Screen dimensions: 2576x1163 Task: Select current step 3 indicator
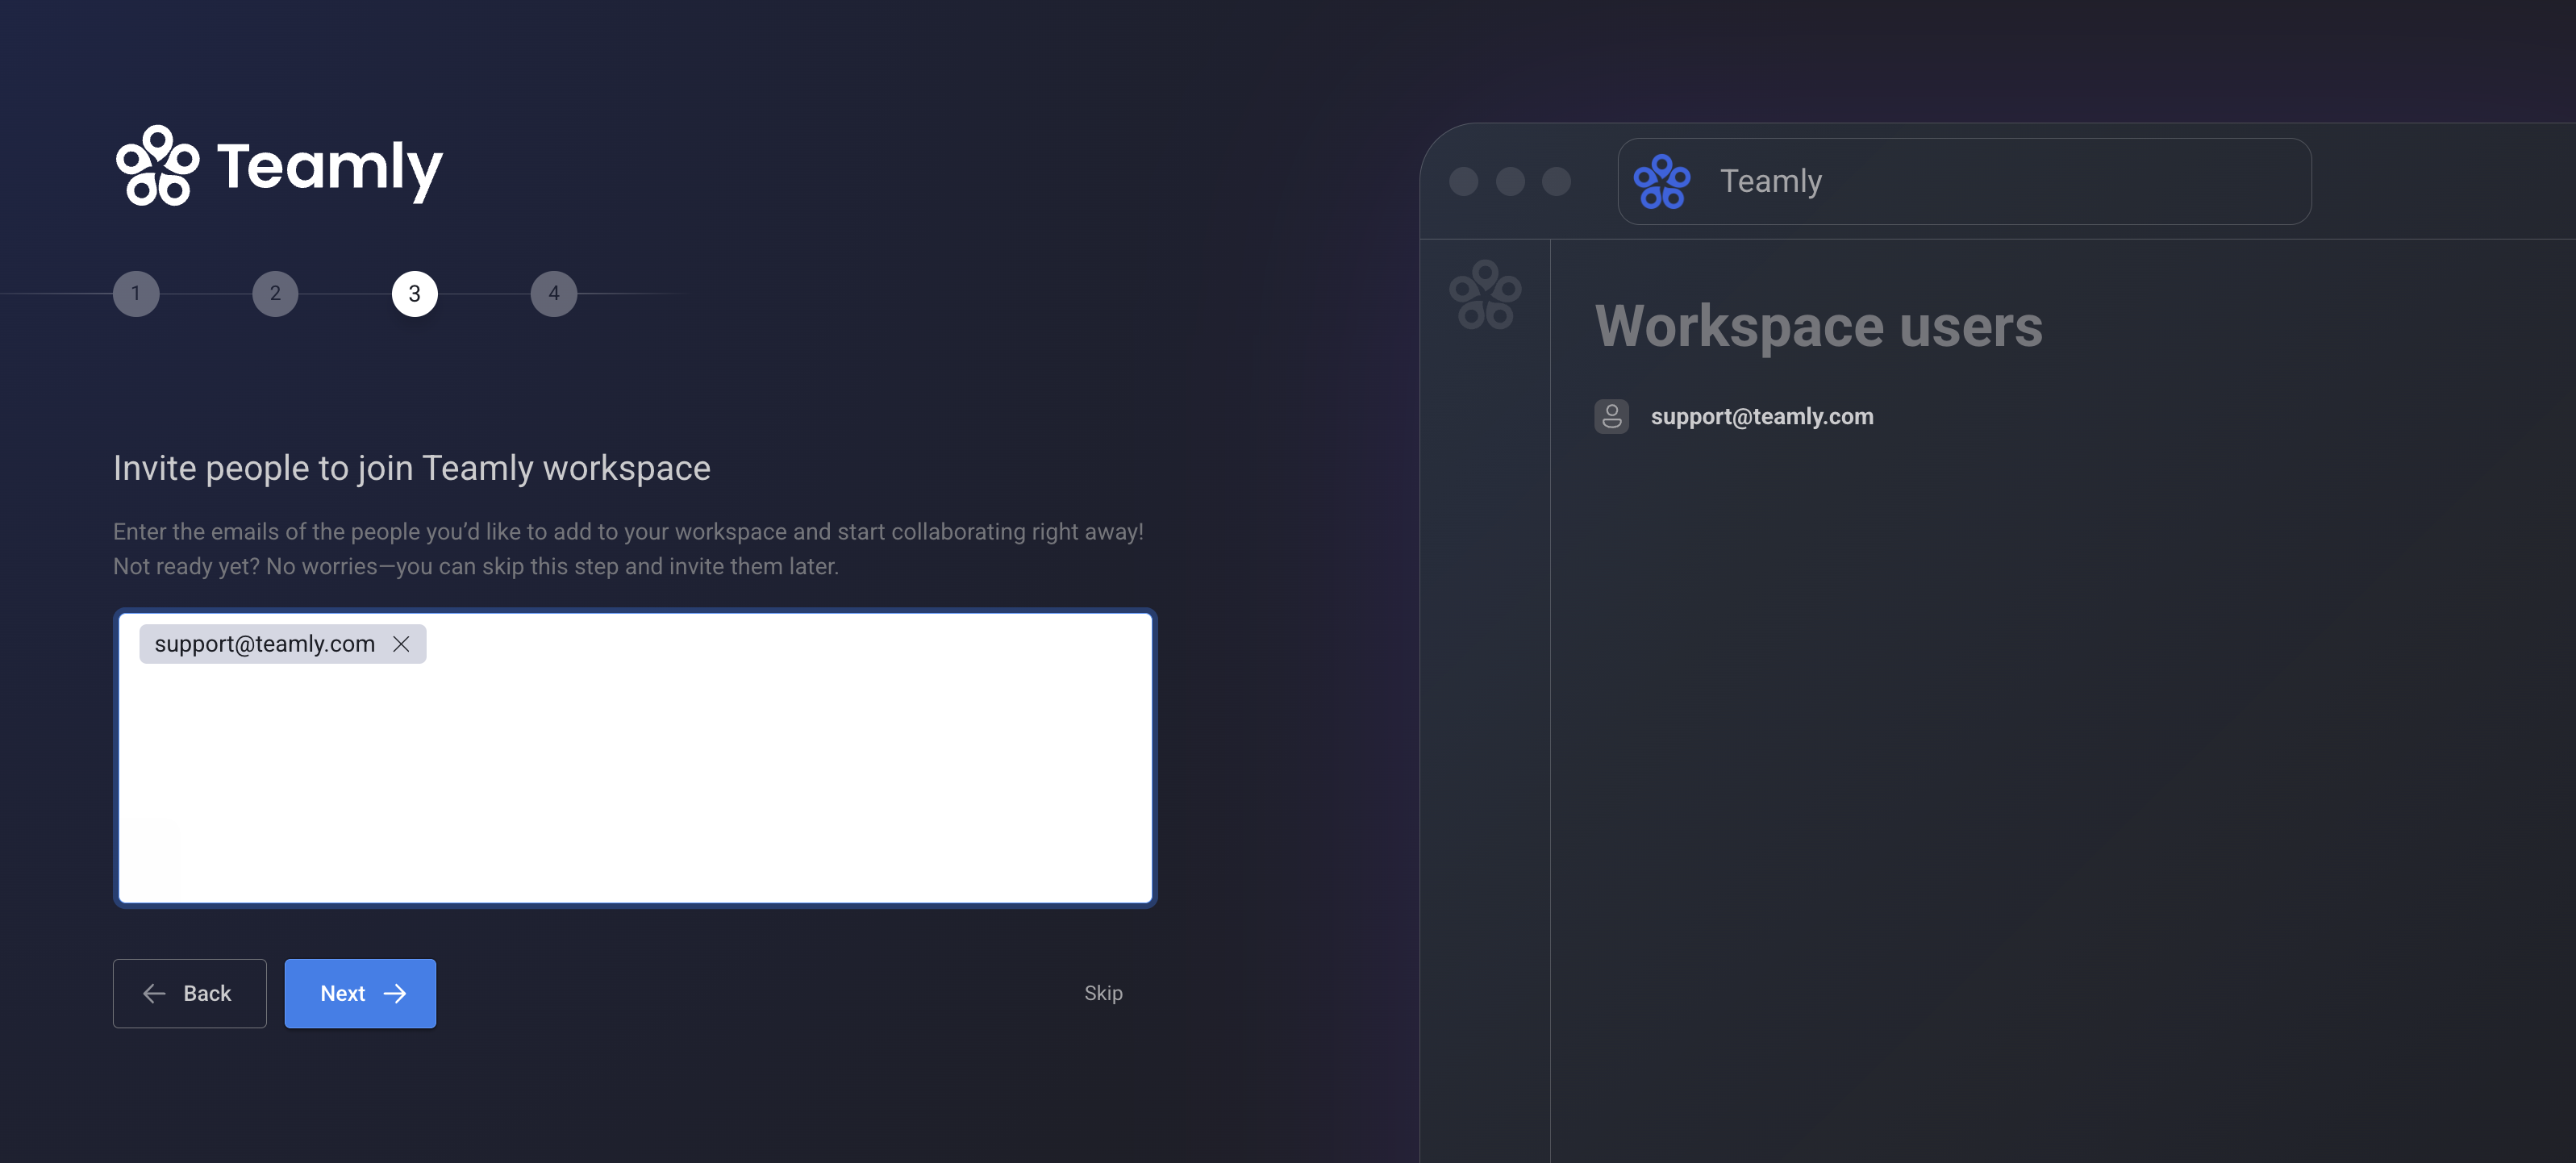pos(414,294)
